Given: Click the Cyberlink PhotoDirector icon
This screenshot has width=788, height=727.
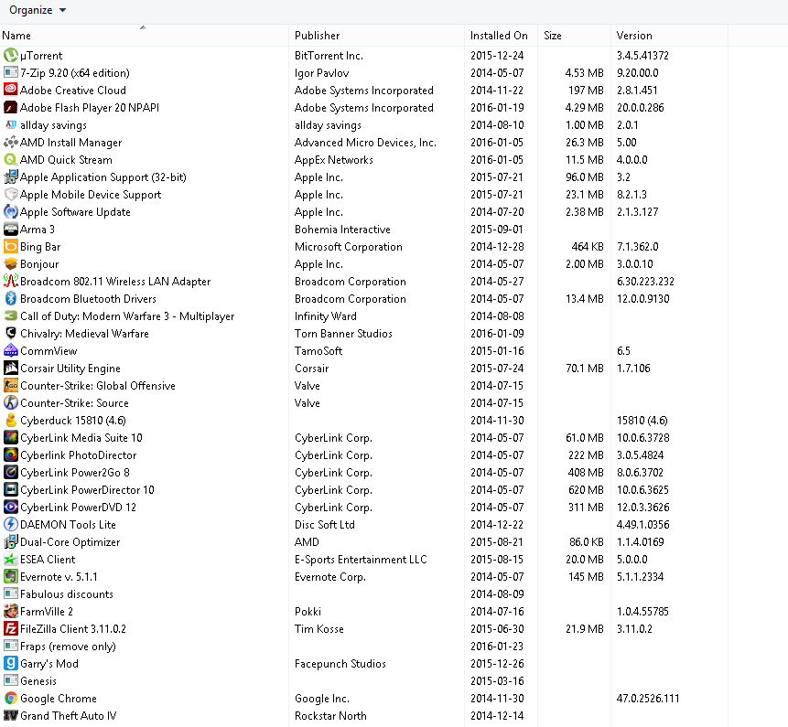Looking at the screenshot, I should (11, 454).
